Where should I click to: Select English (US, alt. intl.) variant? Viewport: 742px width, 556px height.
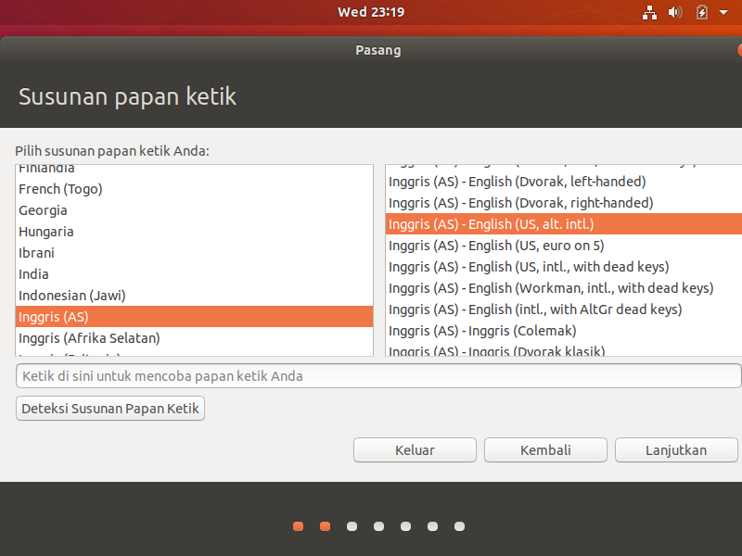pos(564,224)
